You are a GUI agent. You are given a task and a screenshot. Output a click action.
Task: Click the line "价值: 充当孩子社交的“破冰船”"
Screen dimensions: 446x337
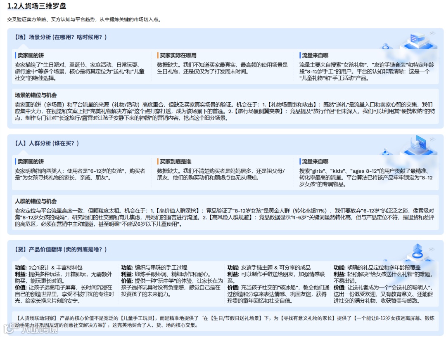tap(278, 294)
